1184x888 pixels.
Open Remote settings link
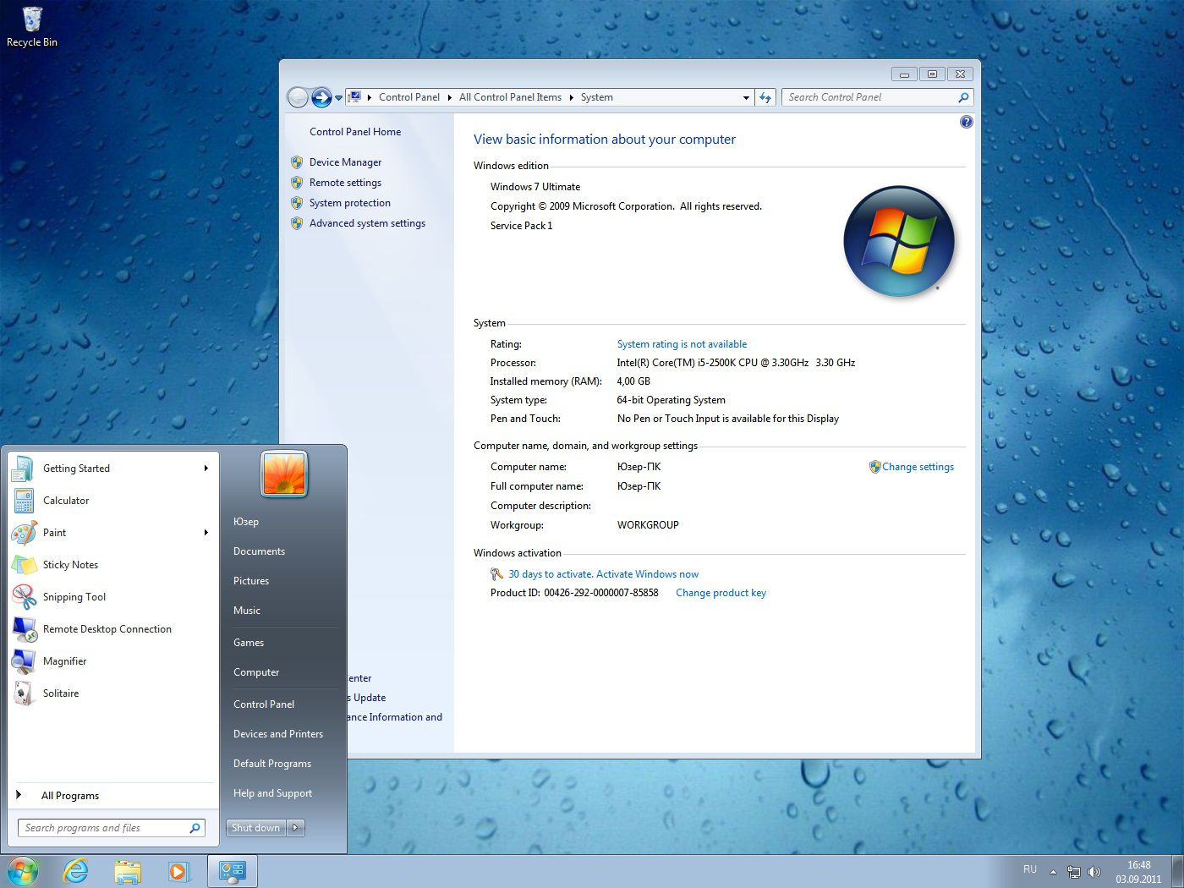pyautogui.click(x=345, y=183)
